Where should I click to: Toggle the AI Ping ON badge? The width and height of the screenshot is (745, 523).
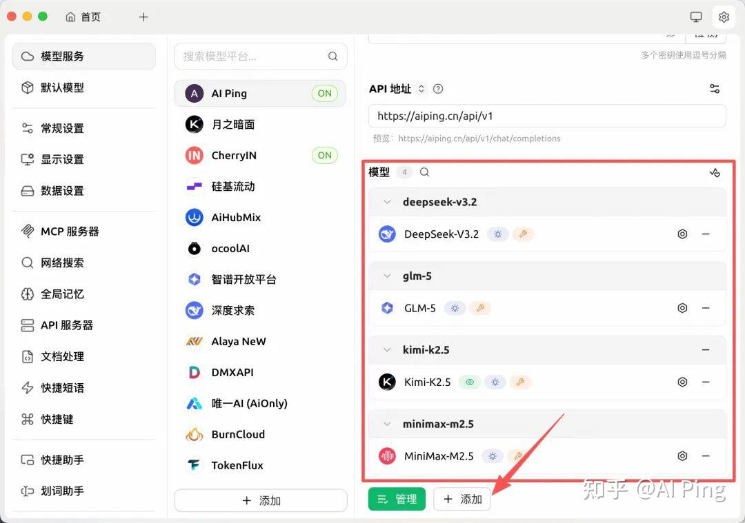point(324,94)
